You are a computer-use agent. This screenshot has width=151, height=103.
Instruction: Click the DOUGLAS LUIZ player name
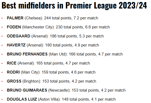22,99
